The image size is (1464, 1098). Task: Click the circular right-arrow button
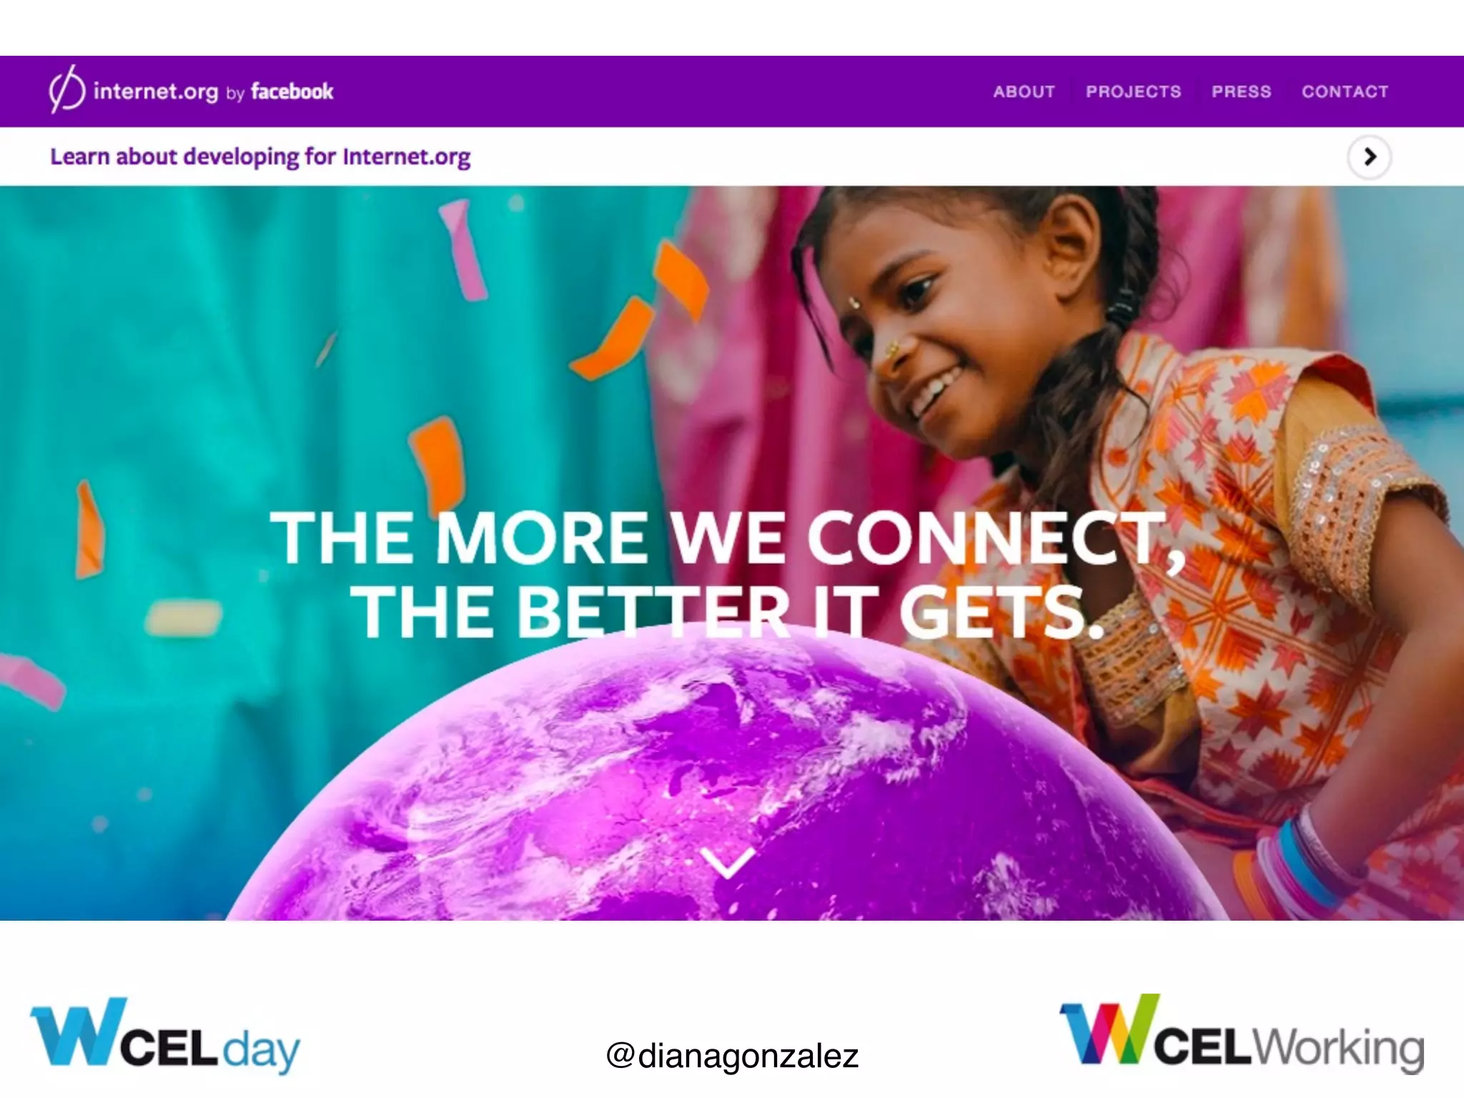tap(1369, 157)
